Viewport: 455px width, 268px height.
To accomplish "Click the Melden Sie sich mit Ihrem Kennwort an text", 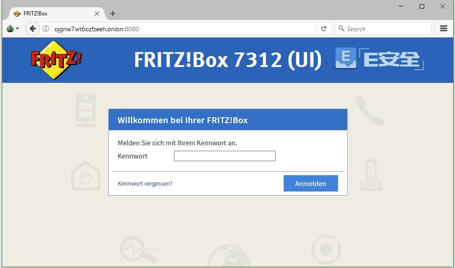I will (x=177, y=143).
